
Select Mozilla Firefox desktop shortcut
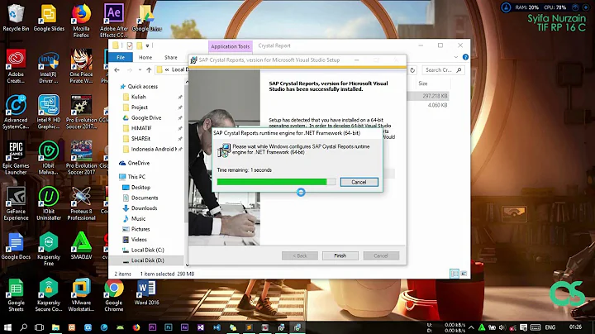[x=81, y=21]
